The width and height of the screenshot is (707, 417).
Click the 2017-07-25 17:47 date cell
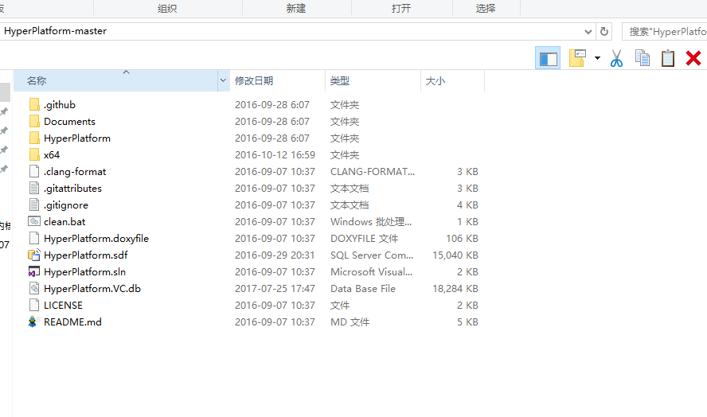coord(275,289)
